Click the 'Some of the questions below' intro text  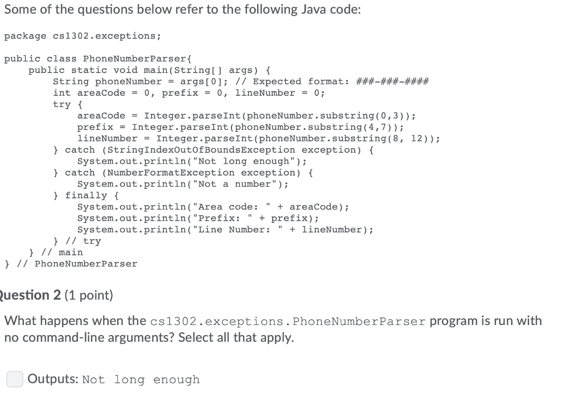click(183, 9)
